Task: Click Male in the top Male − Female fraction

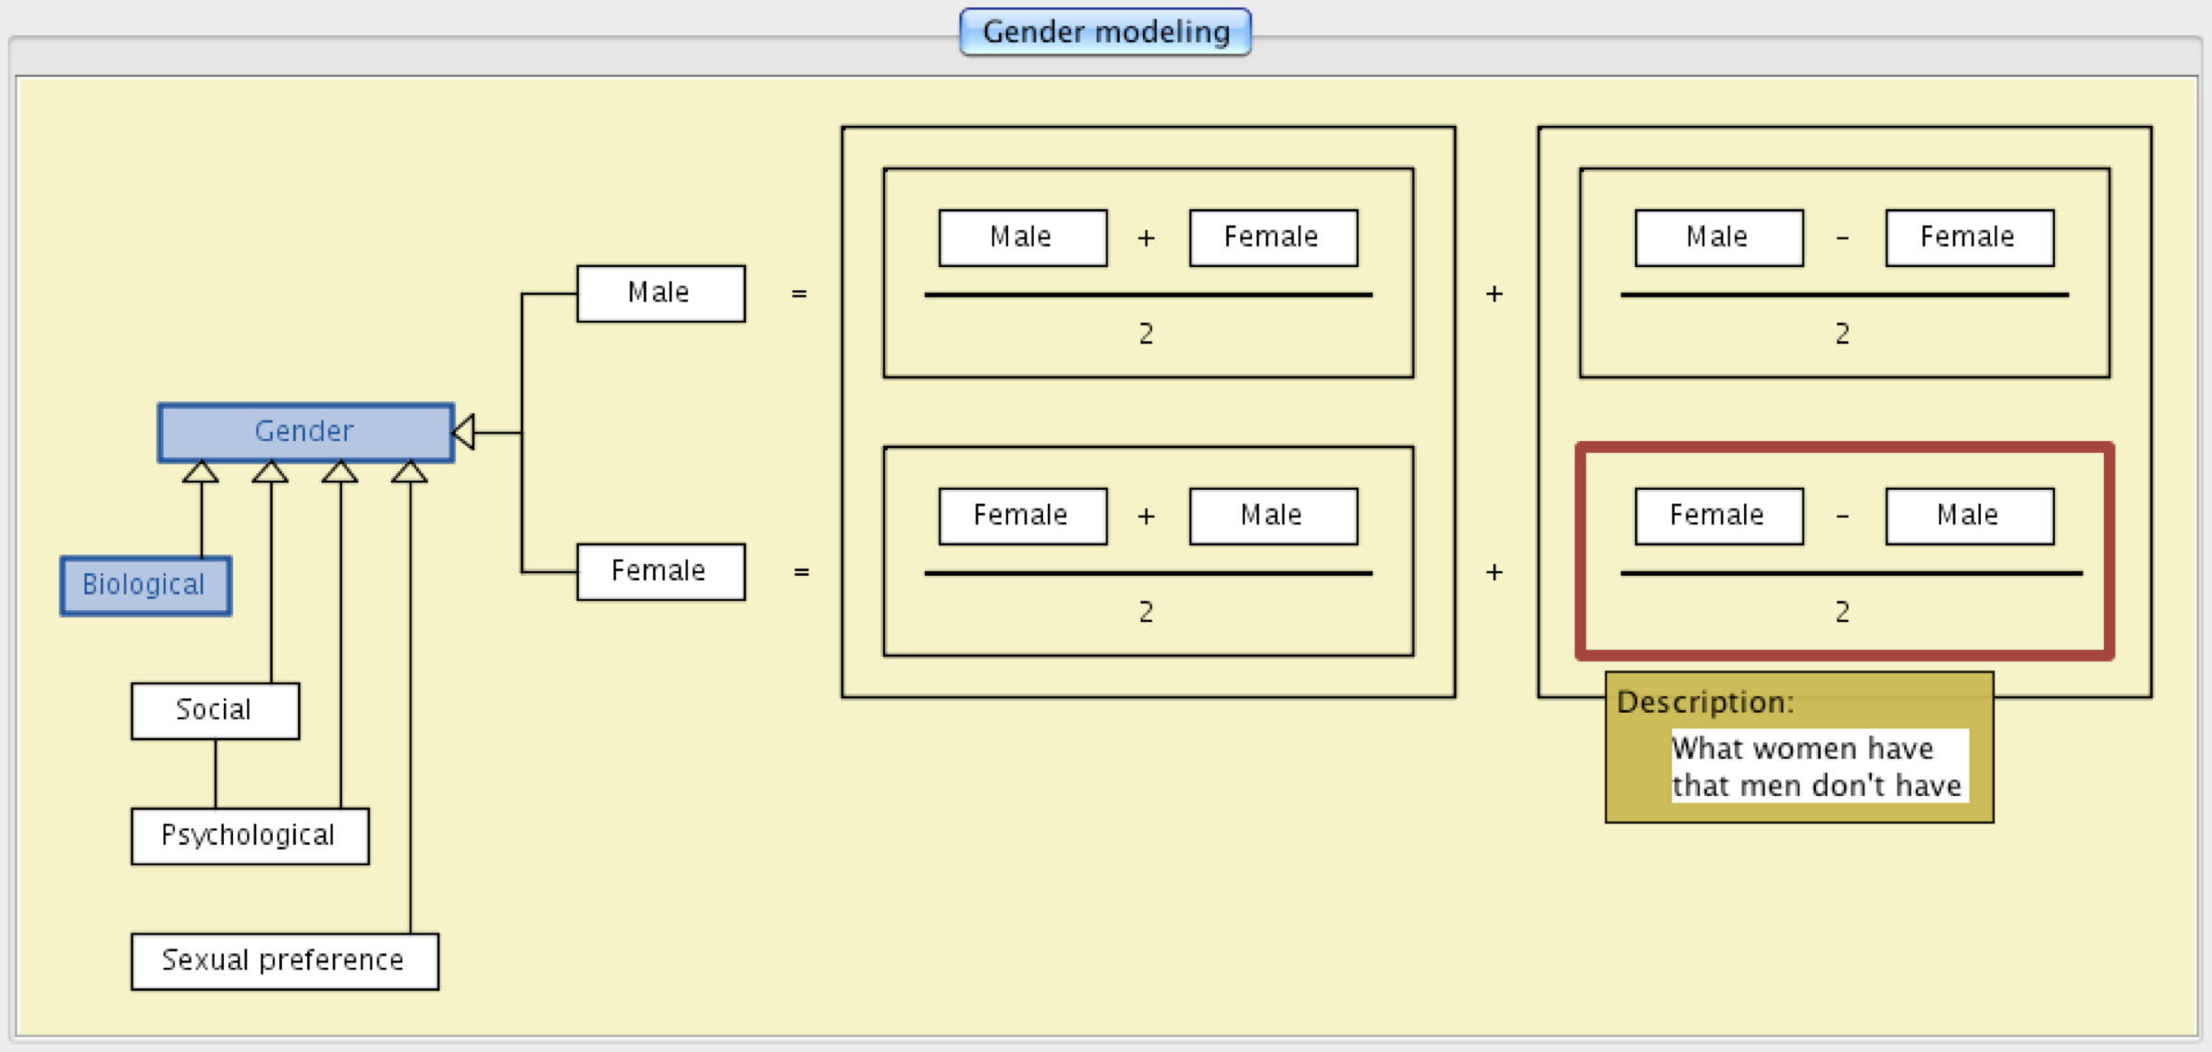Action: (1718, 238)
